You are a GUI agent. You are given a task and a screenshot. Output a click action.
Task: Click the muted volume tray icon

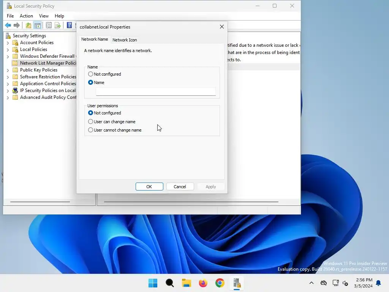click(x=345, y=283)
